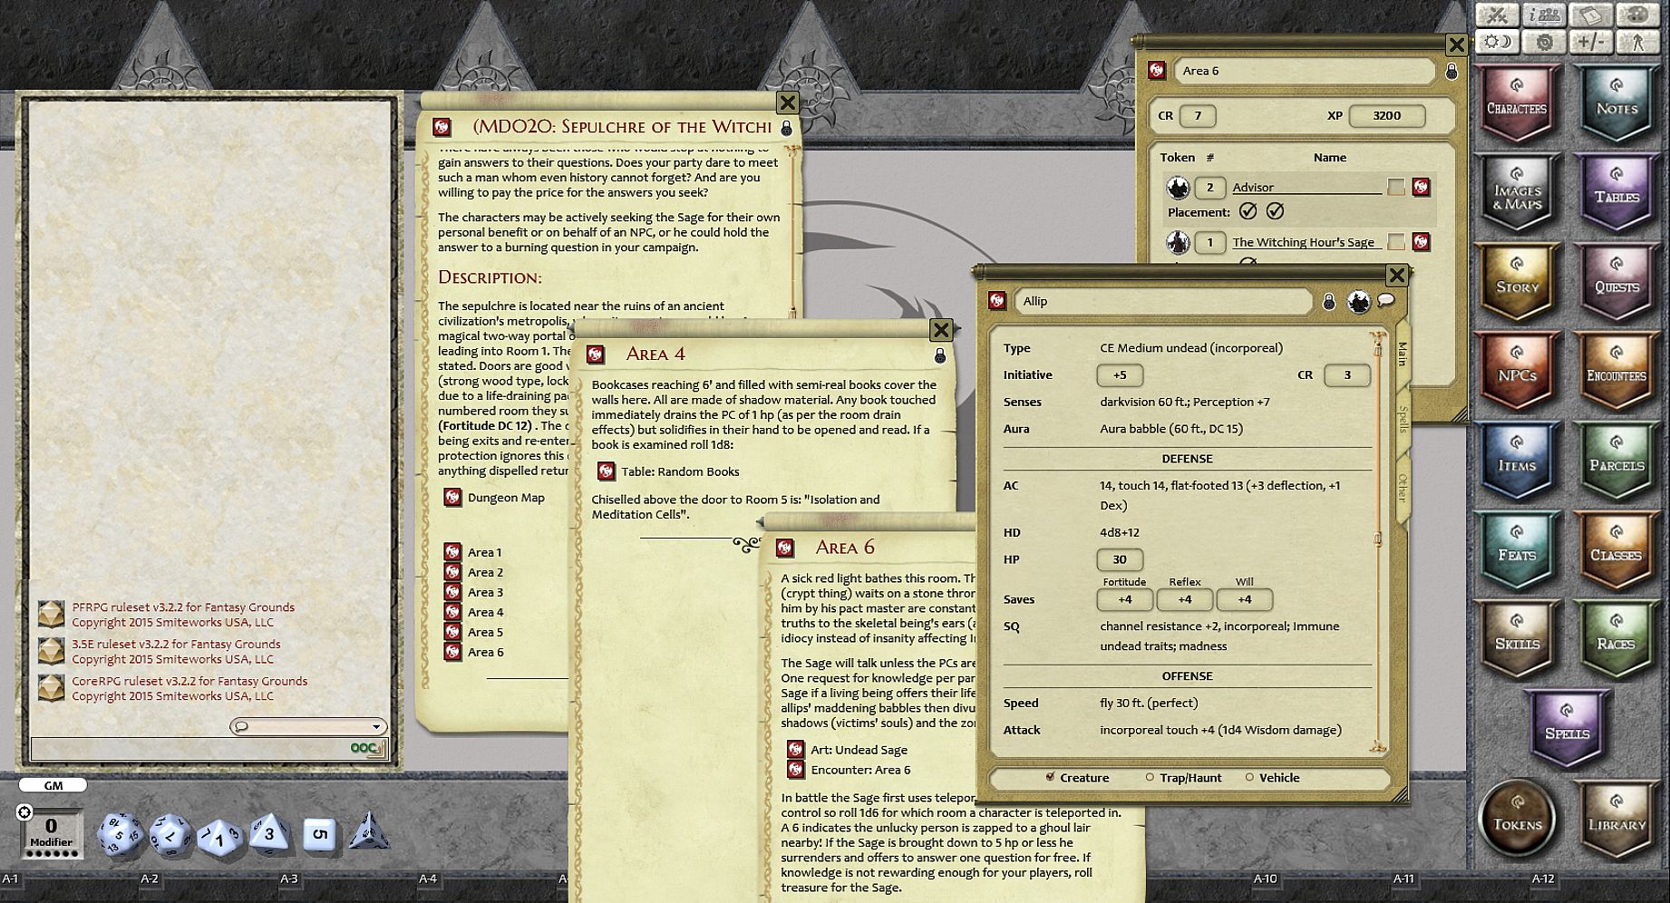
Task: Toggle the lock on Area 6 encounter
Action: (x=1452, y=71)
